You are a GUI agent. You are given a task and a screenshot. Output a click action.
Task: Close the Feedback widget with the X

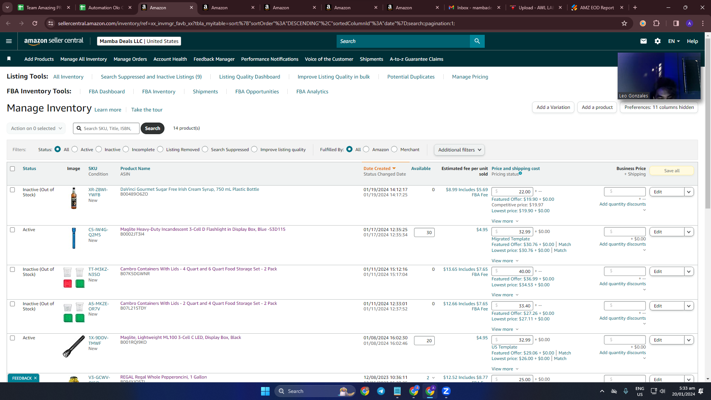pyautogui.click(x=36, y=378)
